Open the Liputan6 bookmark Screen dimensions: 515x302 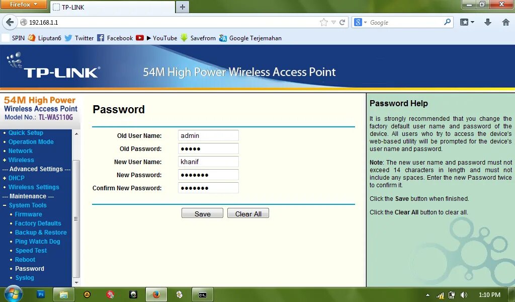click(x=45, y=38)
